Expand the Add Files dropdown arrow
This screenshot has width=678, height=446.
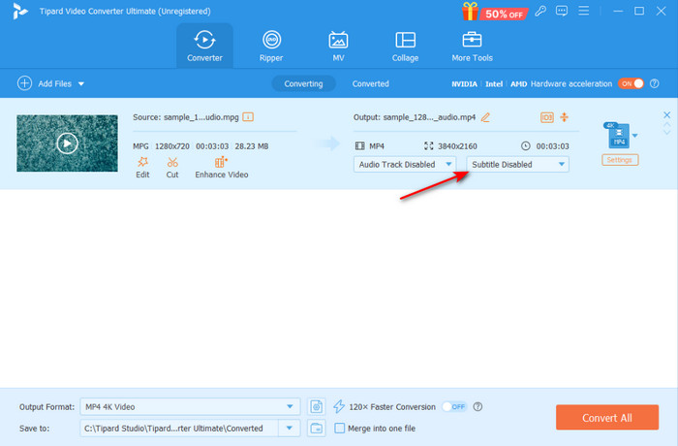[81, 84]
